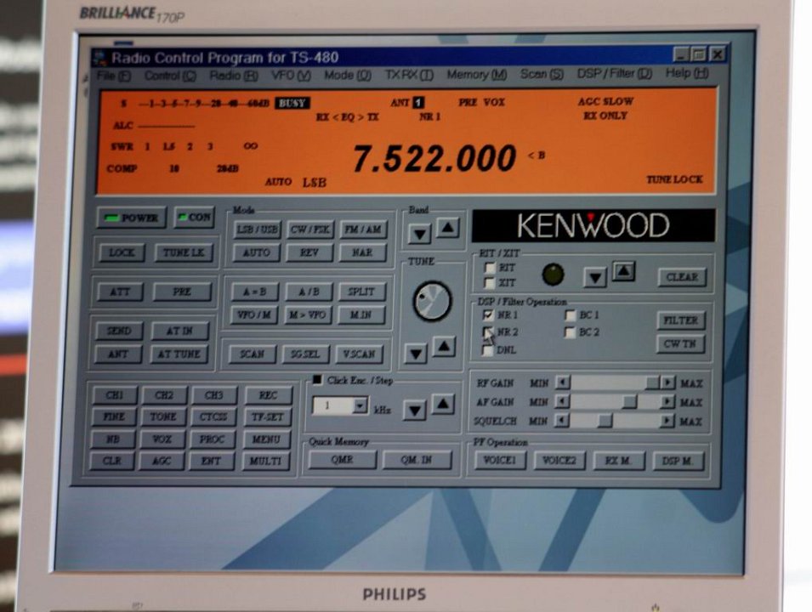Open the Control menu
Image resolution: width=812 pixels, height=612 pixels.
coord(170,76)
